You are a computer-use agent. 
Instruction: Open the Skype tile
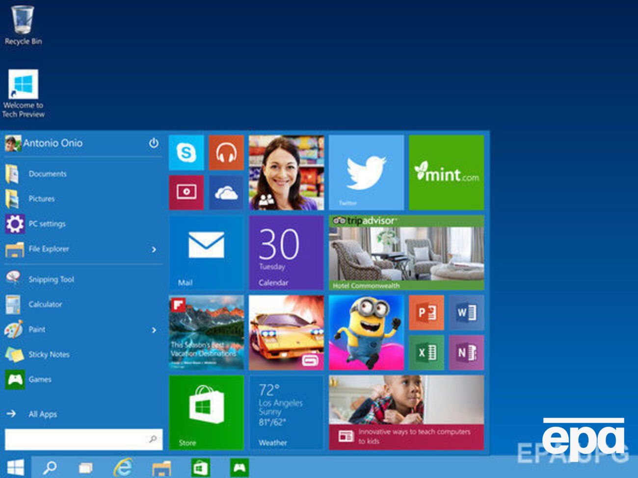(x=186, y=153)
